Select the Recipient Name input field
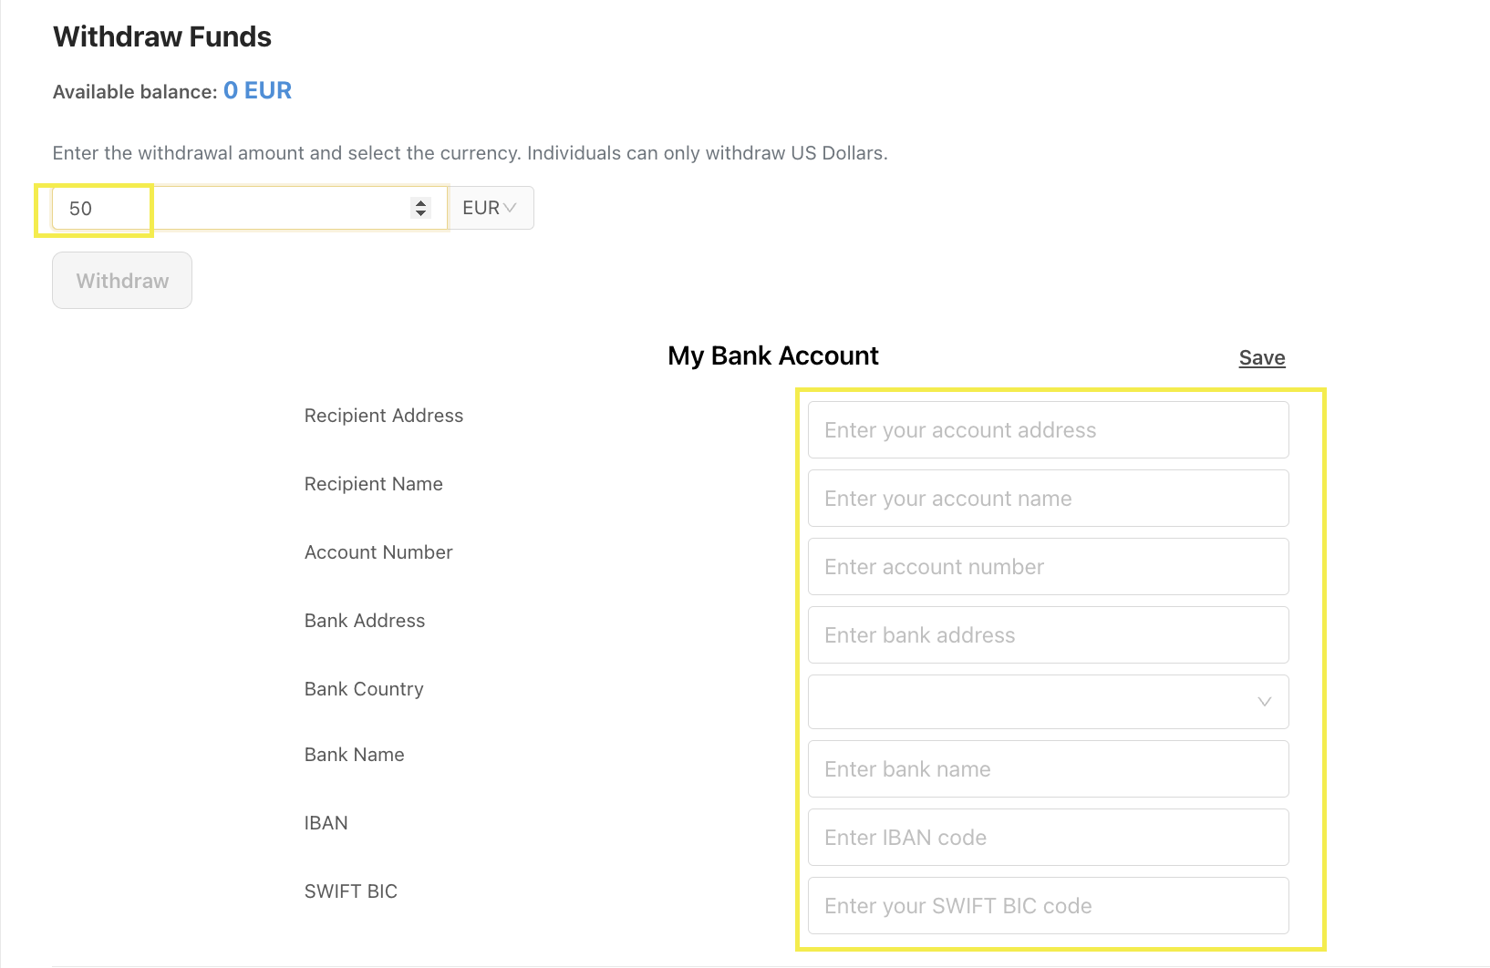This screenshot has height=968, width=1490. click(x=1048, y=499)
